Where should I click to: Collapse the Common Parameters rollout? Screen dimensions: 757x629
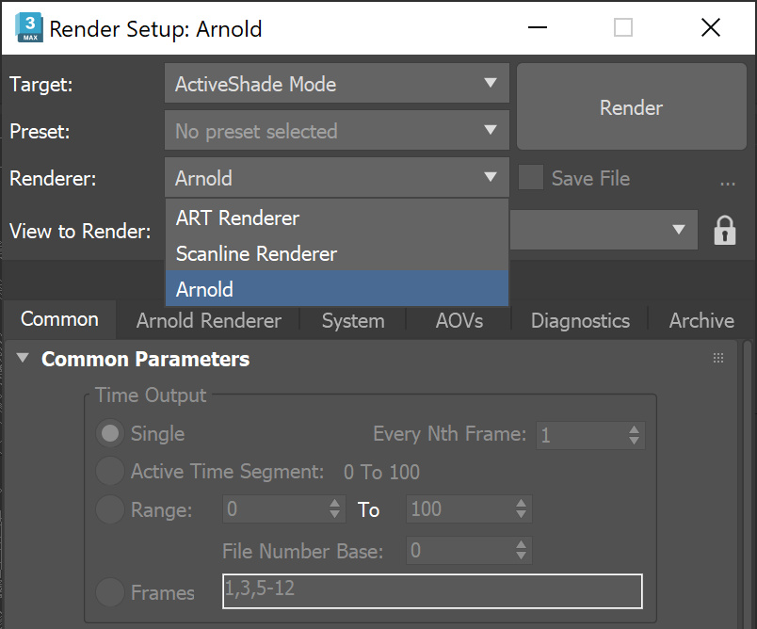click(24, 359)
